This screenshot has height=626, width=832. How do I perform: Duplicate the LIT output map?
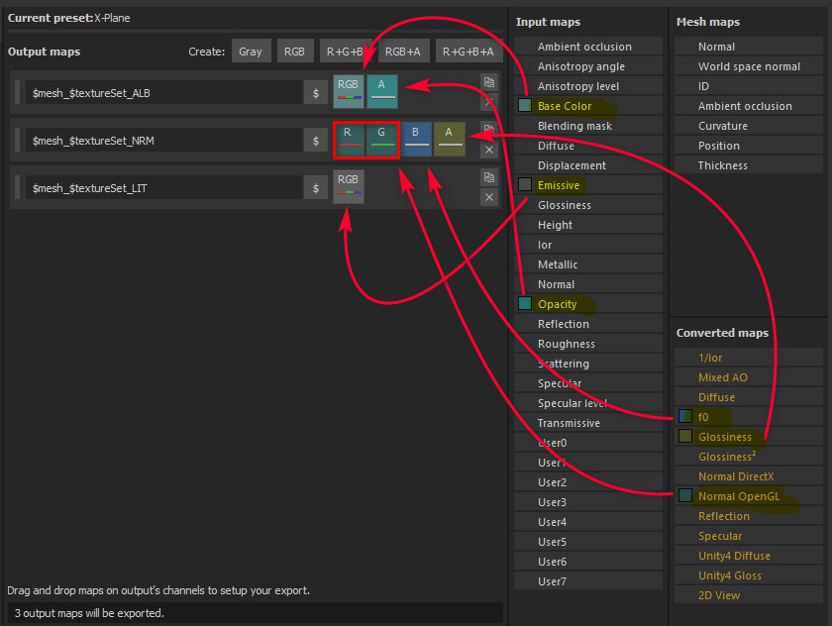[489, 177]
